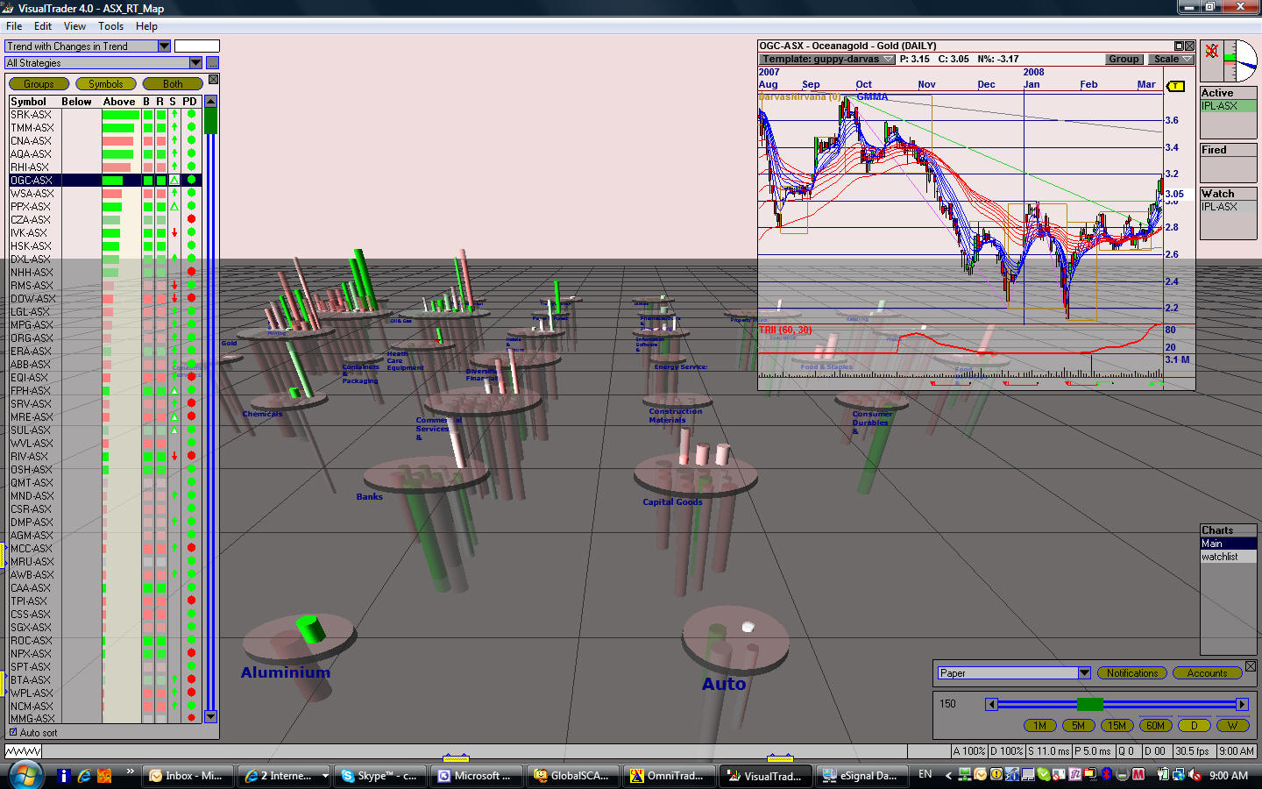Maximize the OGC-ASX chart panel

pos(1180,46)
